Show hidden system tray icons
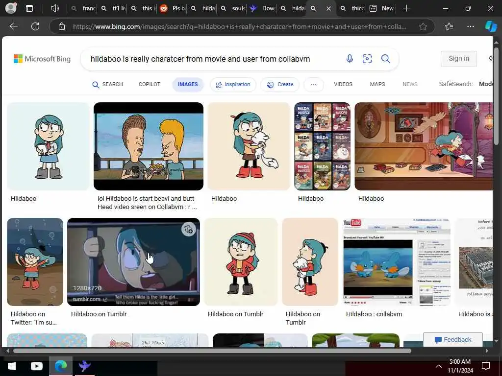Screen dimensions: 502x376 [439, 366]
